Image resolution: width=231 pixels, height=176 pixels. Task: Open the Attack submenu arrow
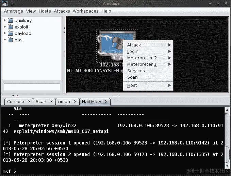click(x=169, y=45)
